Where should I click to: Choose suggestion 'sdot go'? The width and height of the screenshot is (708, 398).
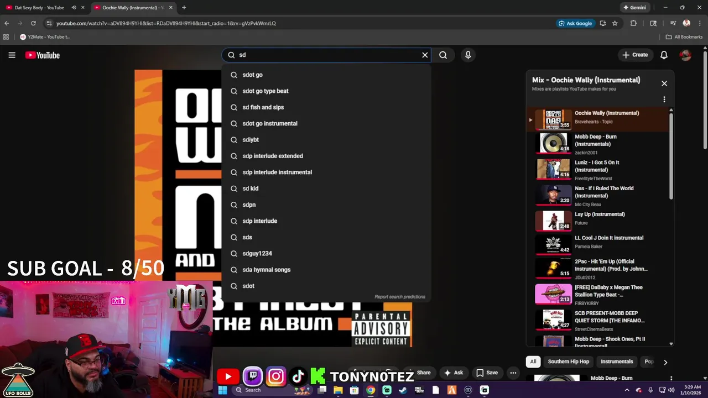(x=326, y=75)
